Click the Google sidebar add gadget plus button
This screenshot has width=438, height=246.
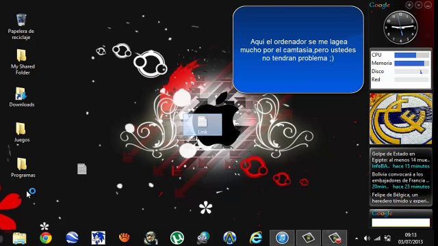409,5
